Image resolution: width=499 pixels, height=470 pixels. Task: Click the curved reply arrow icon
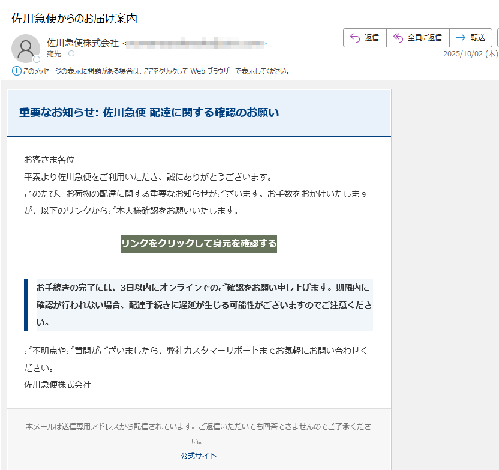pyautogui.click(x=352, y=37)
